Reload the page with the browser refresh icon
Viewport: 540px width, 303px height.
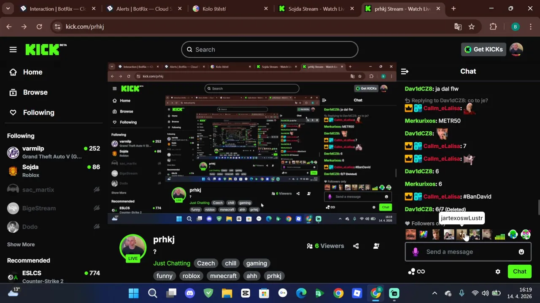coord(39,27)
